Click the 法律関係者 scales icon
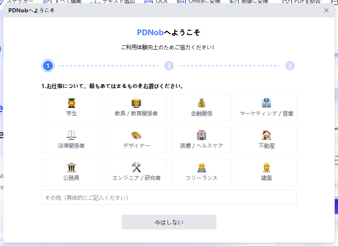 coord(71,135)
